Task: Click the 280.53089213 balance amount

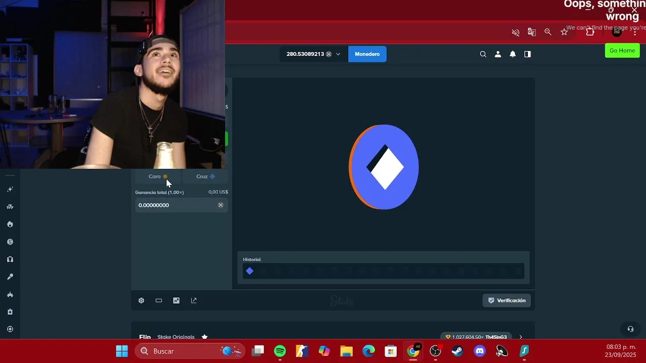Action: tap(305, 54)
